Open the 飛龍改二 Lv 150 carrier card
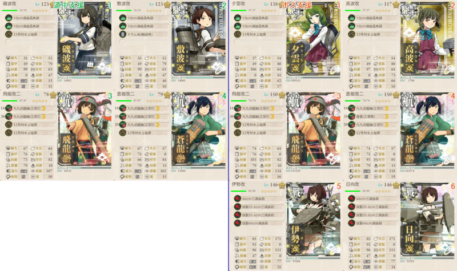457x271 pixels. tap(313, 130)
